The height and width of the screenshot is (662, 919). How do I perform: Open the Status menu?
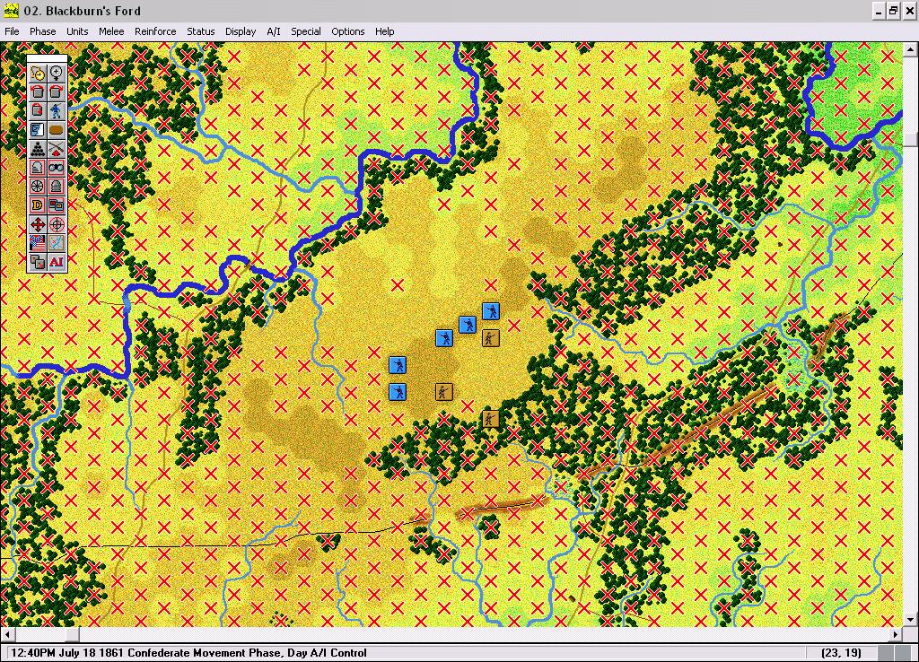200,31
